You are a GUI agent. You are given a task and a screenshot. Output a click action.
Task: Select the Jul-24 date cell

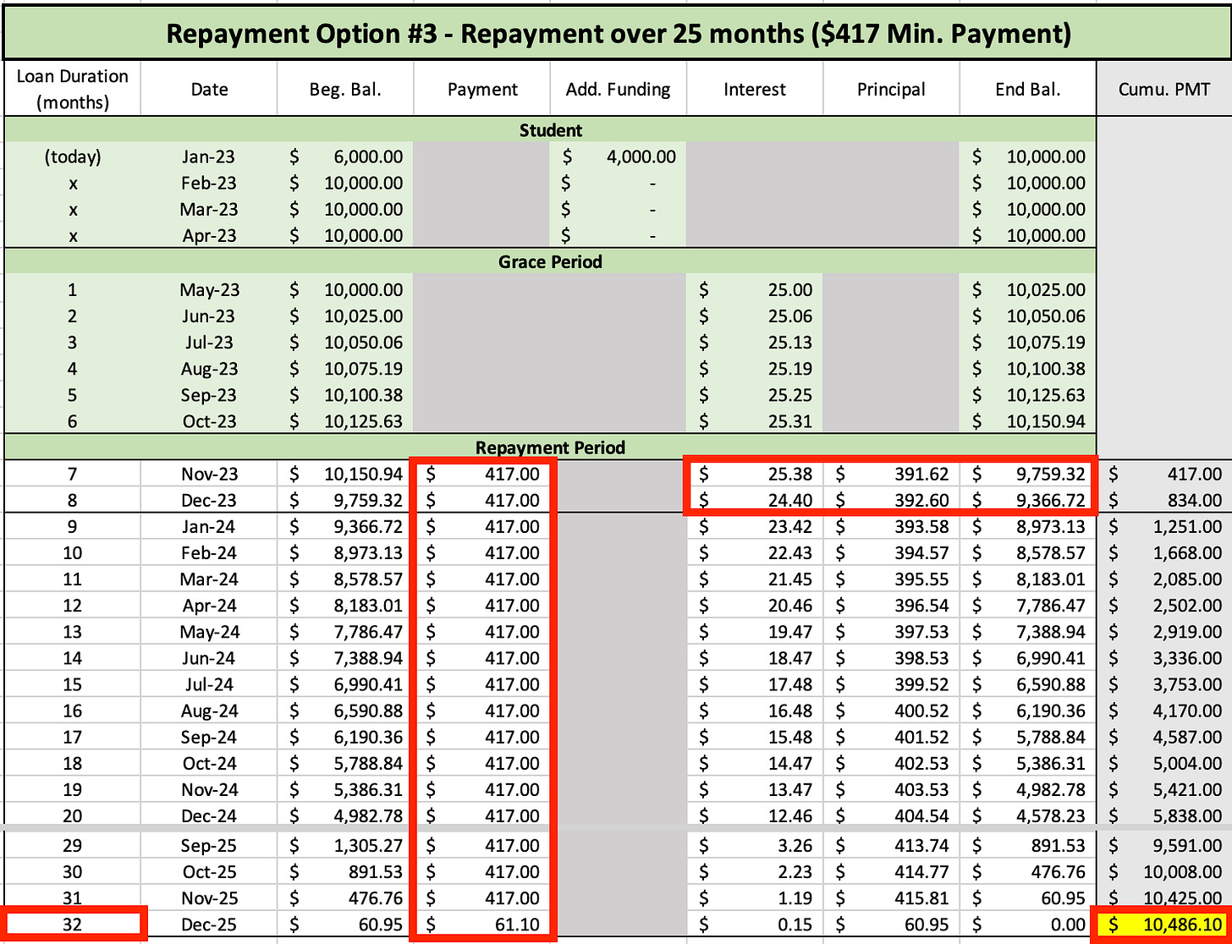point(209,683)
